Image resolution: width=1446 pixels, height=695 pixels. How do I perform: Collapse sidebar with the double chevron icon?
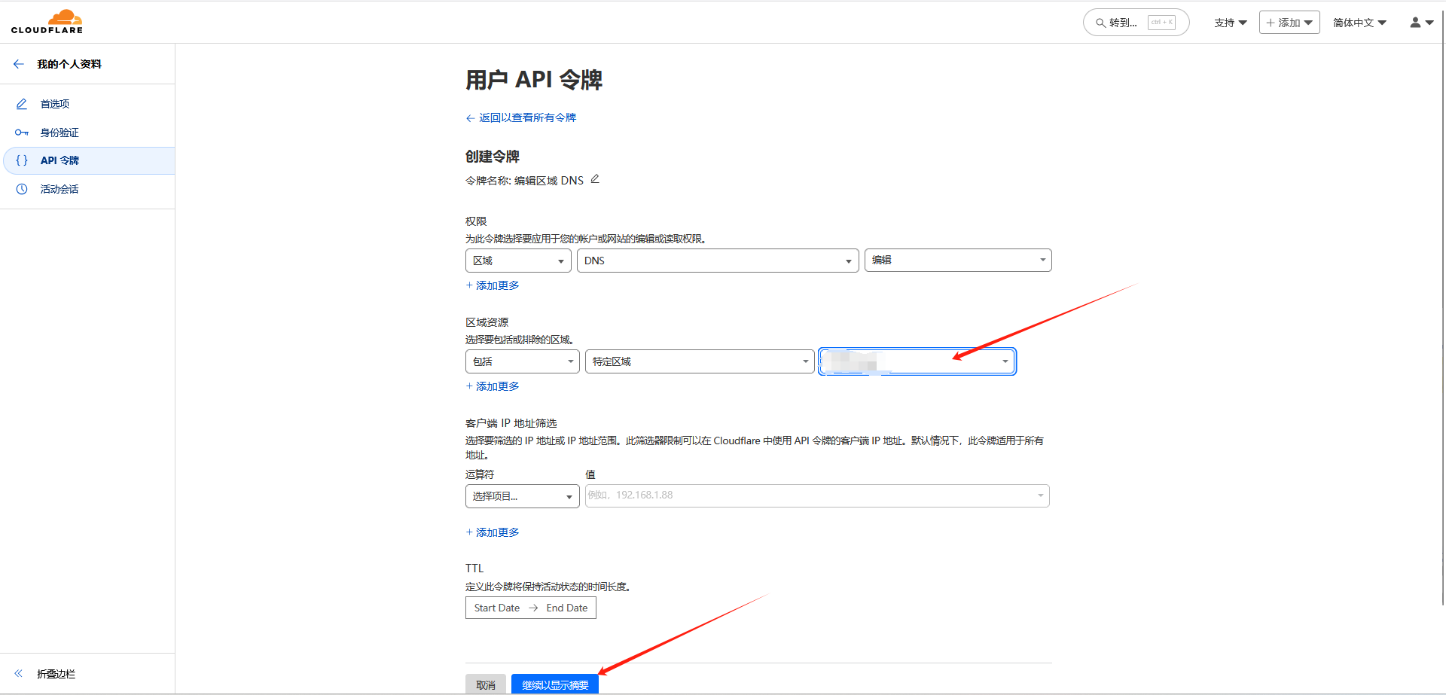[x=19, y=674]
